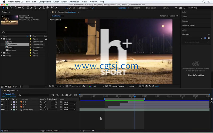Viewport: 213px width, 133px height.
Task: Toggle effects fx switch on Jump.mp4
Action: [x=47, y=110]
